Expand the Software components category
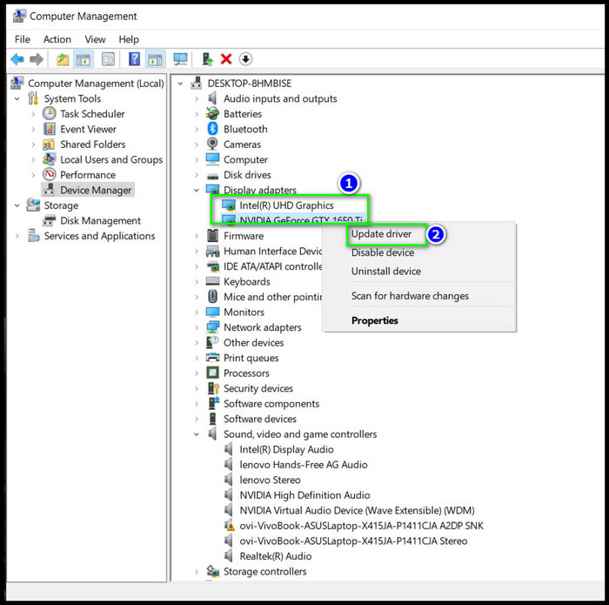 (197, 404)
